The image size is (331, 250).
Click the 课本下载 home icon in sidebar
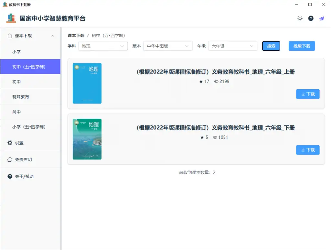click(9, 36)
